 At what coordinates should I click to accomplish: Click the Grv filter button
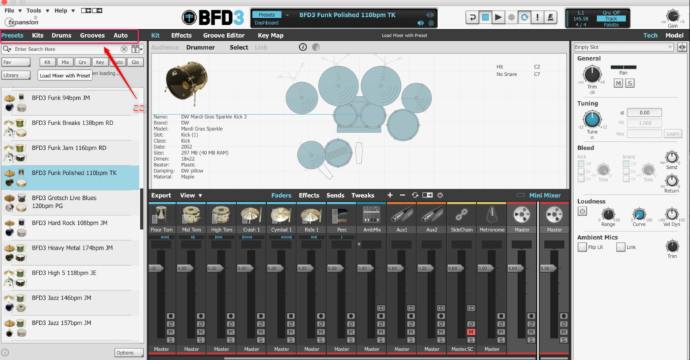click(x=83, y=62)
